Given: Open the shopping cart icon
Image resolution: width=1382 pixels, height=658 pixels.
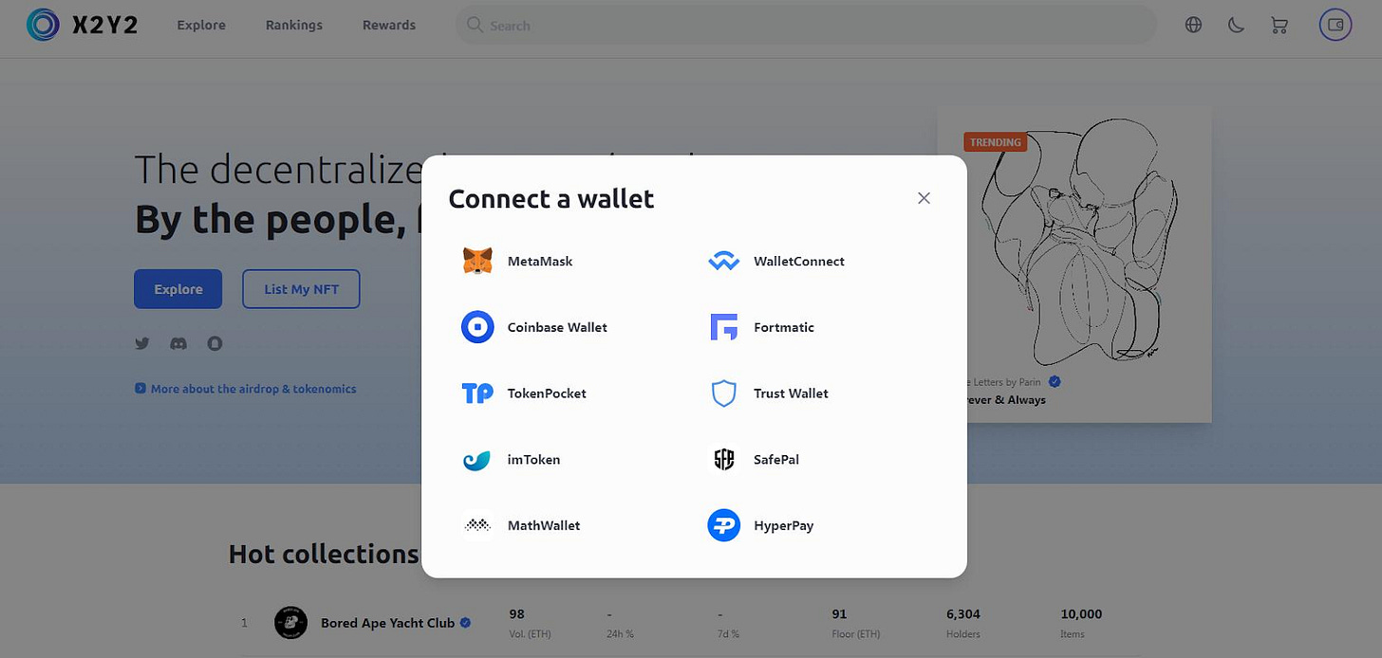Looking at the screenshot, I should [x=1279, y=26].
